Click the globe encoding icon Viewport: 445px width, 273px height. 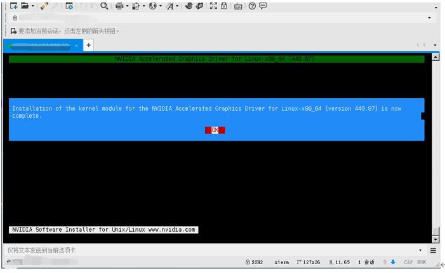tap(152, 6)
